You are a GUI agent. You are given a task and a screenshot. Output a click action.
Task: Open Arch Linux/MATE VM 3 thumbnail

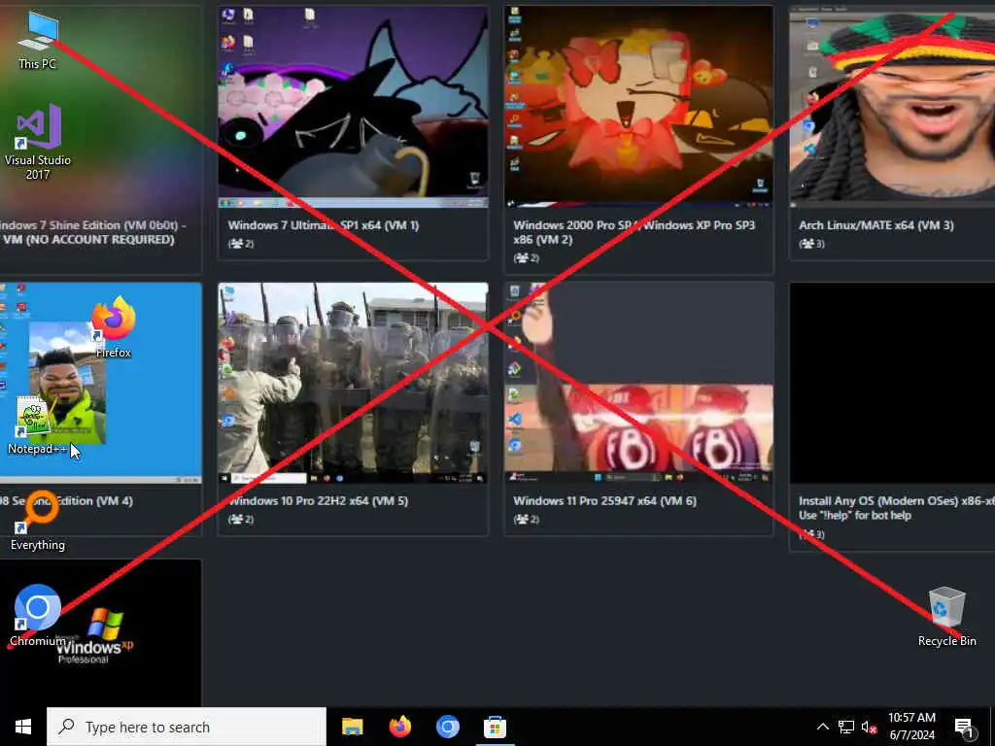pos(892,107)
